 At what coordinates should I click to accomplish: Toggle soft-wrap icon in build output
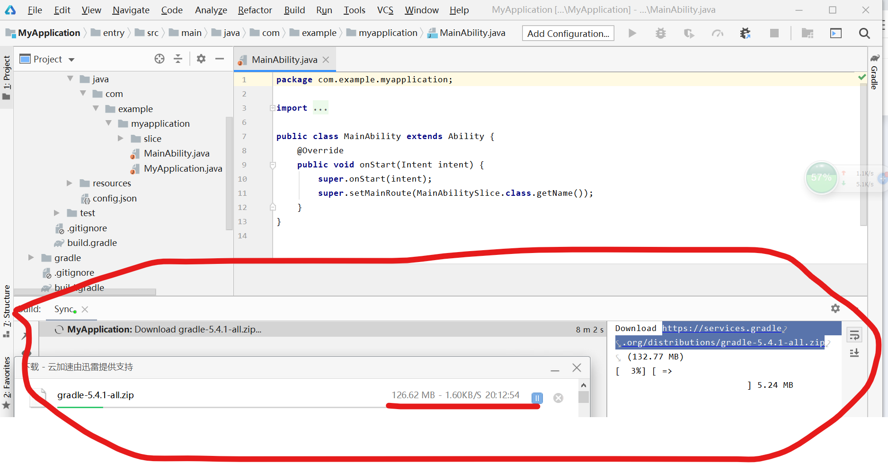854,335
